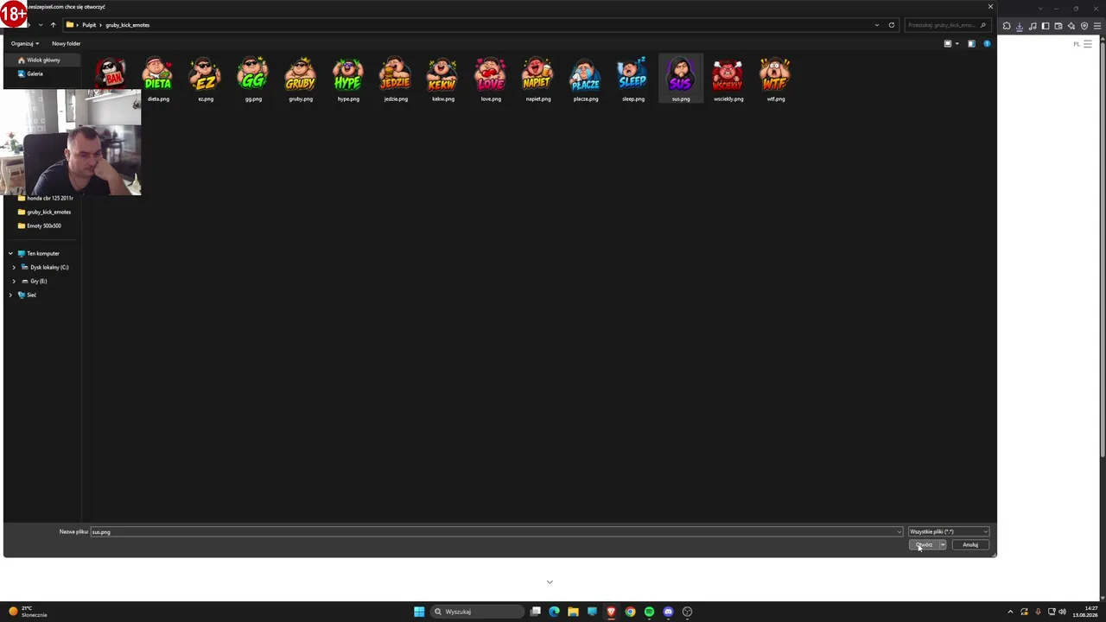Choose the wsciekly.png emote file
This screenshot has width=1106, height=622.
[728, 79]
